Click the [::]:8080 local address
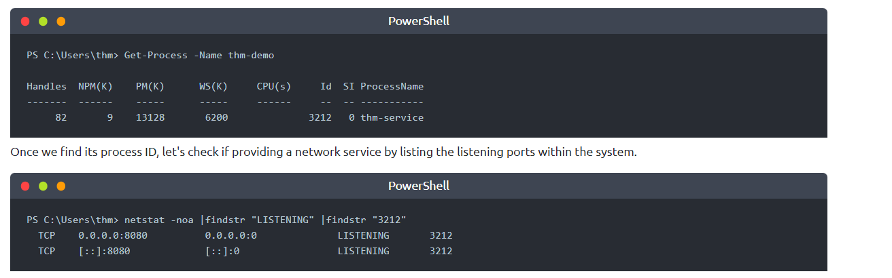The height and width of the screenshot is (278, 892). tap(104, 251)
